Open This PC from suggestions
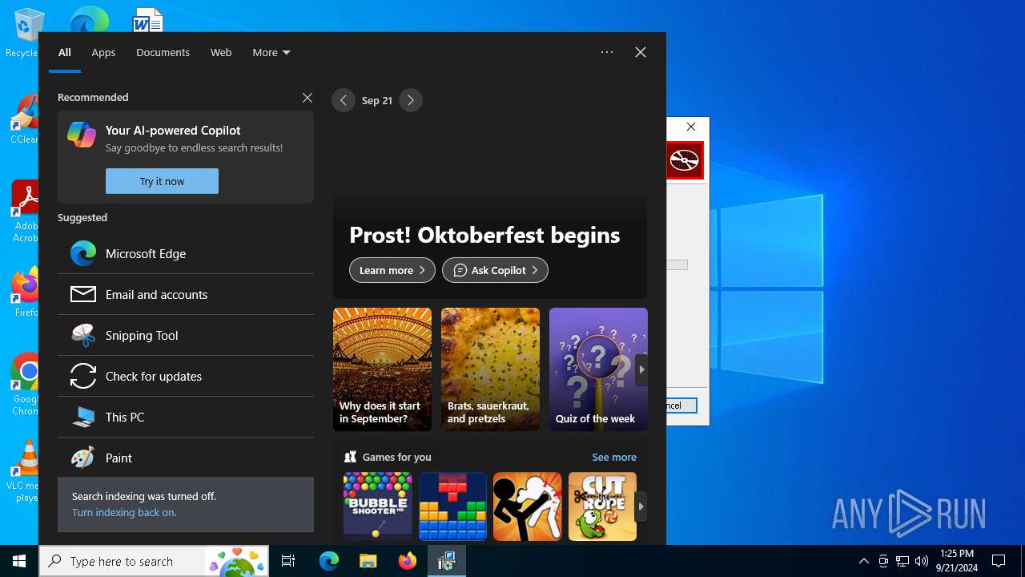1025x577 pixels. coord(186,417)
